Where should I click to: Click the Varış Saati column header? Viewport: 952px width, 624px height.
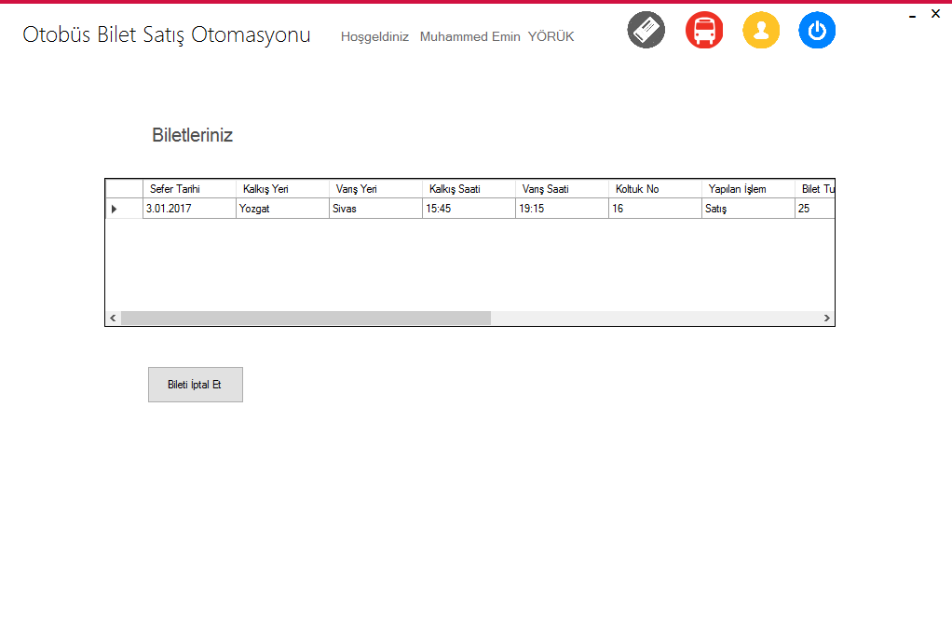tap(563, 189)
